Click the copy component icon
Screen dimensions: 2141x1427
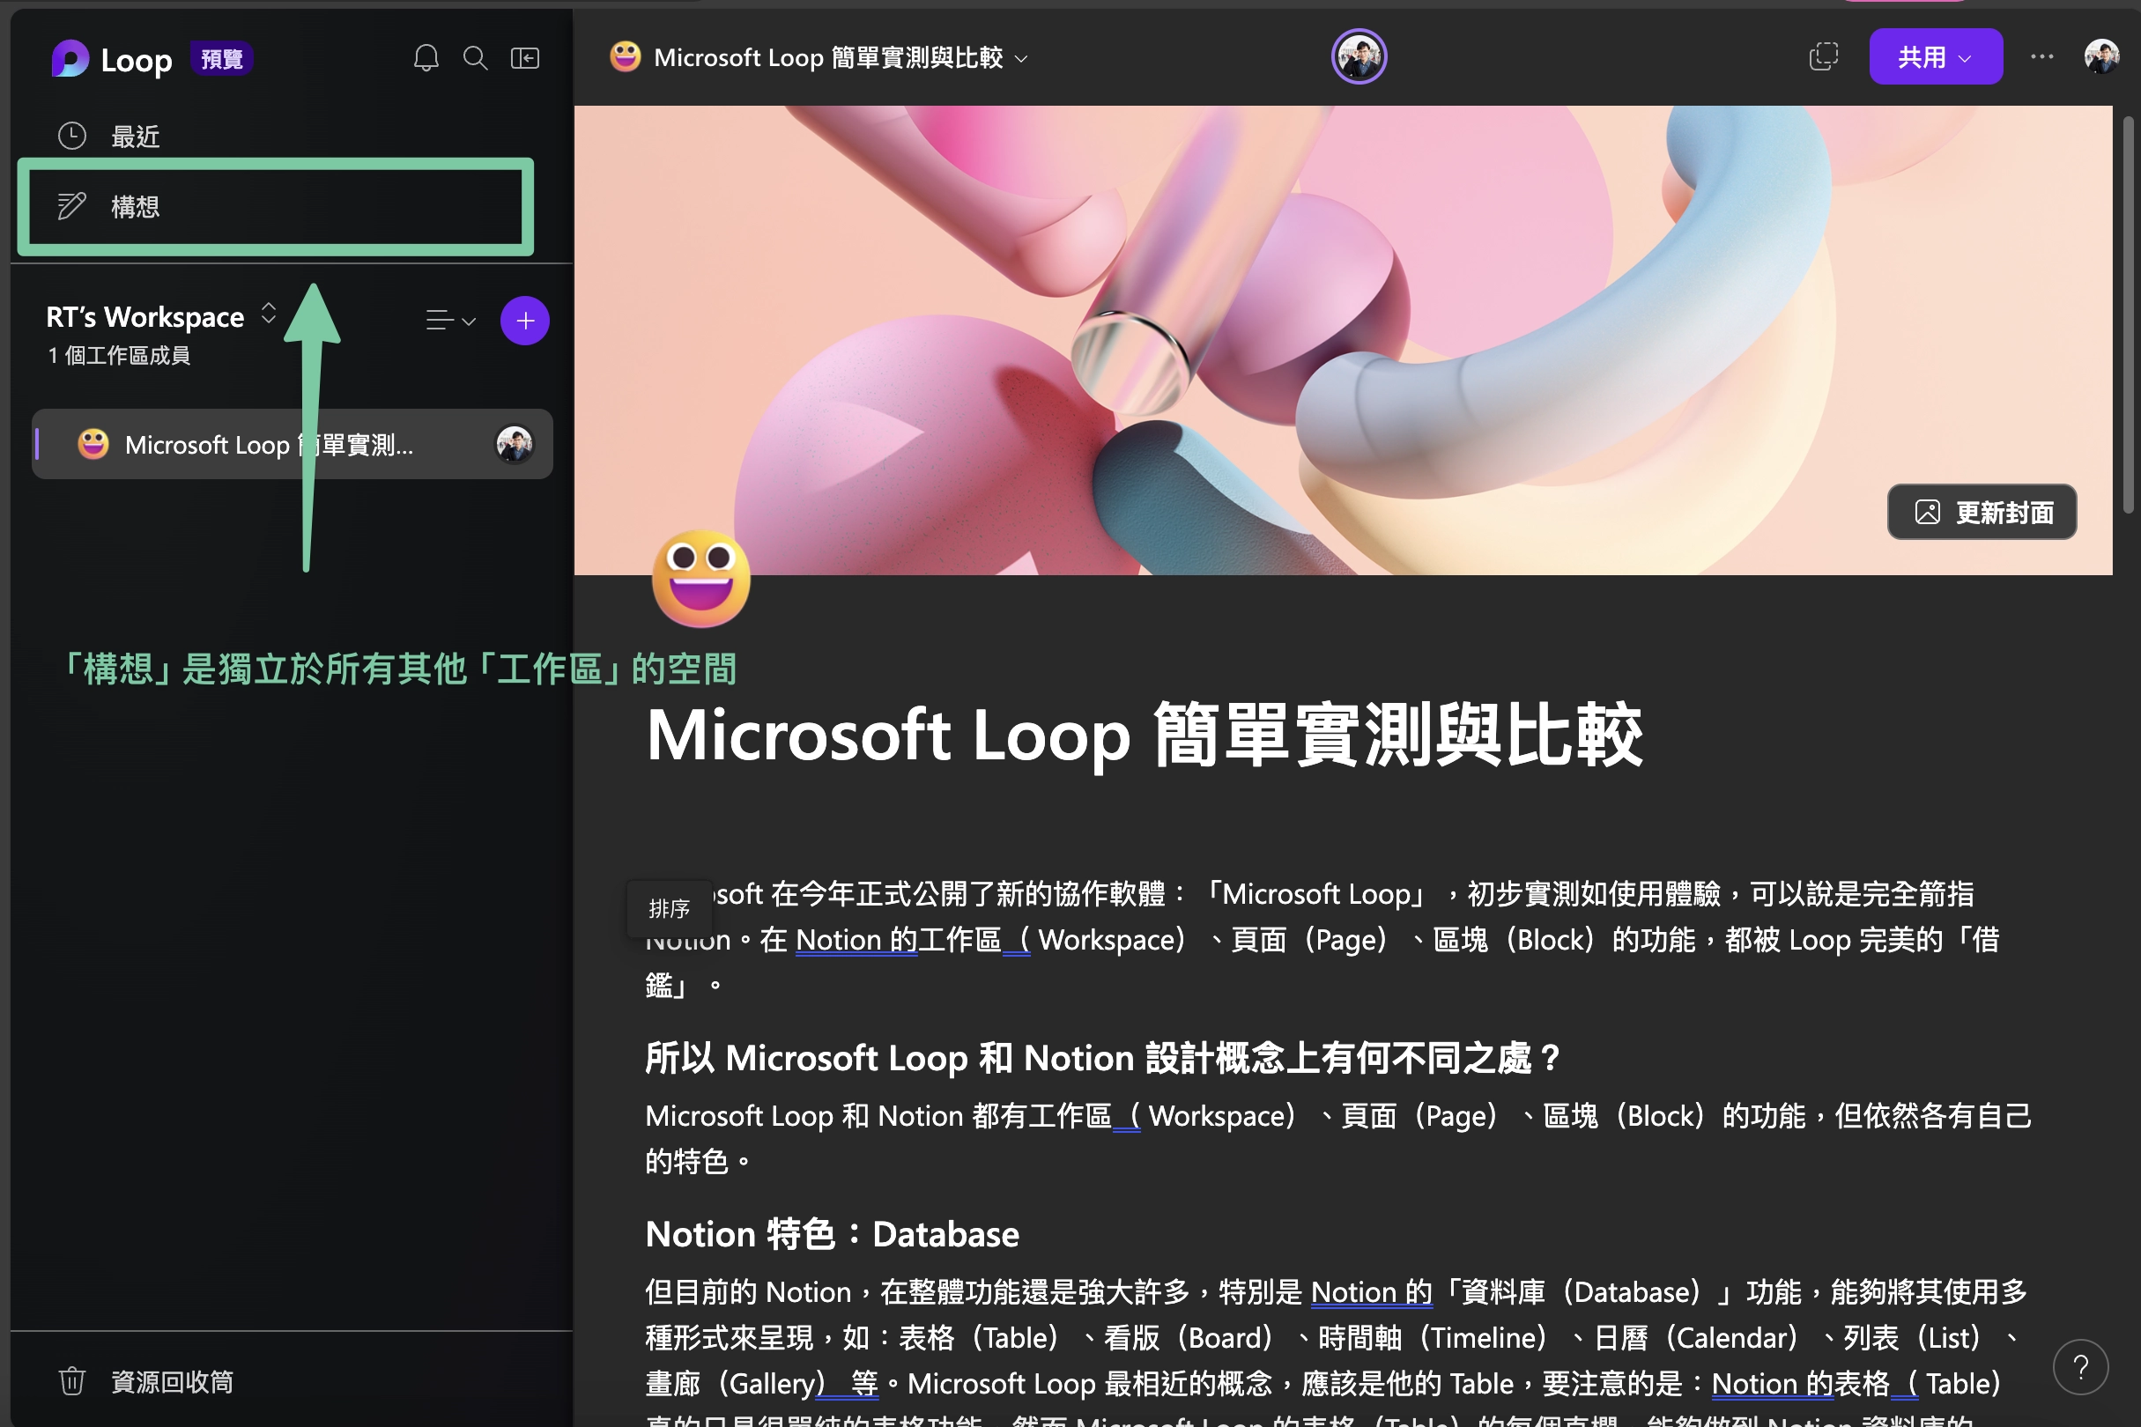(1824, 56)
